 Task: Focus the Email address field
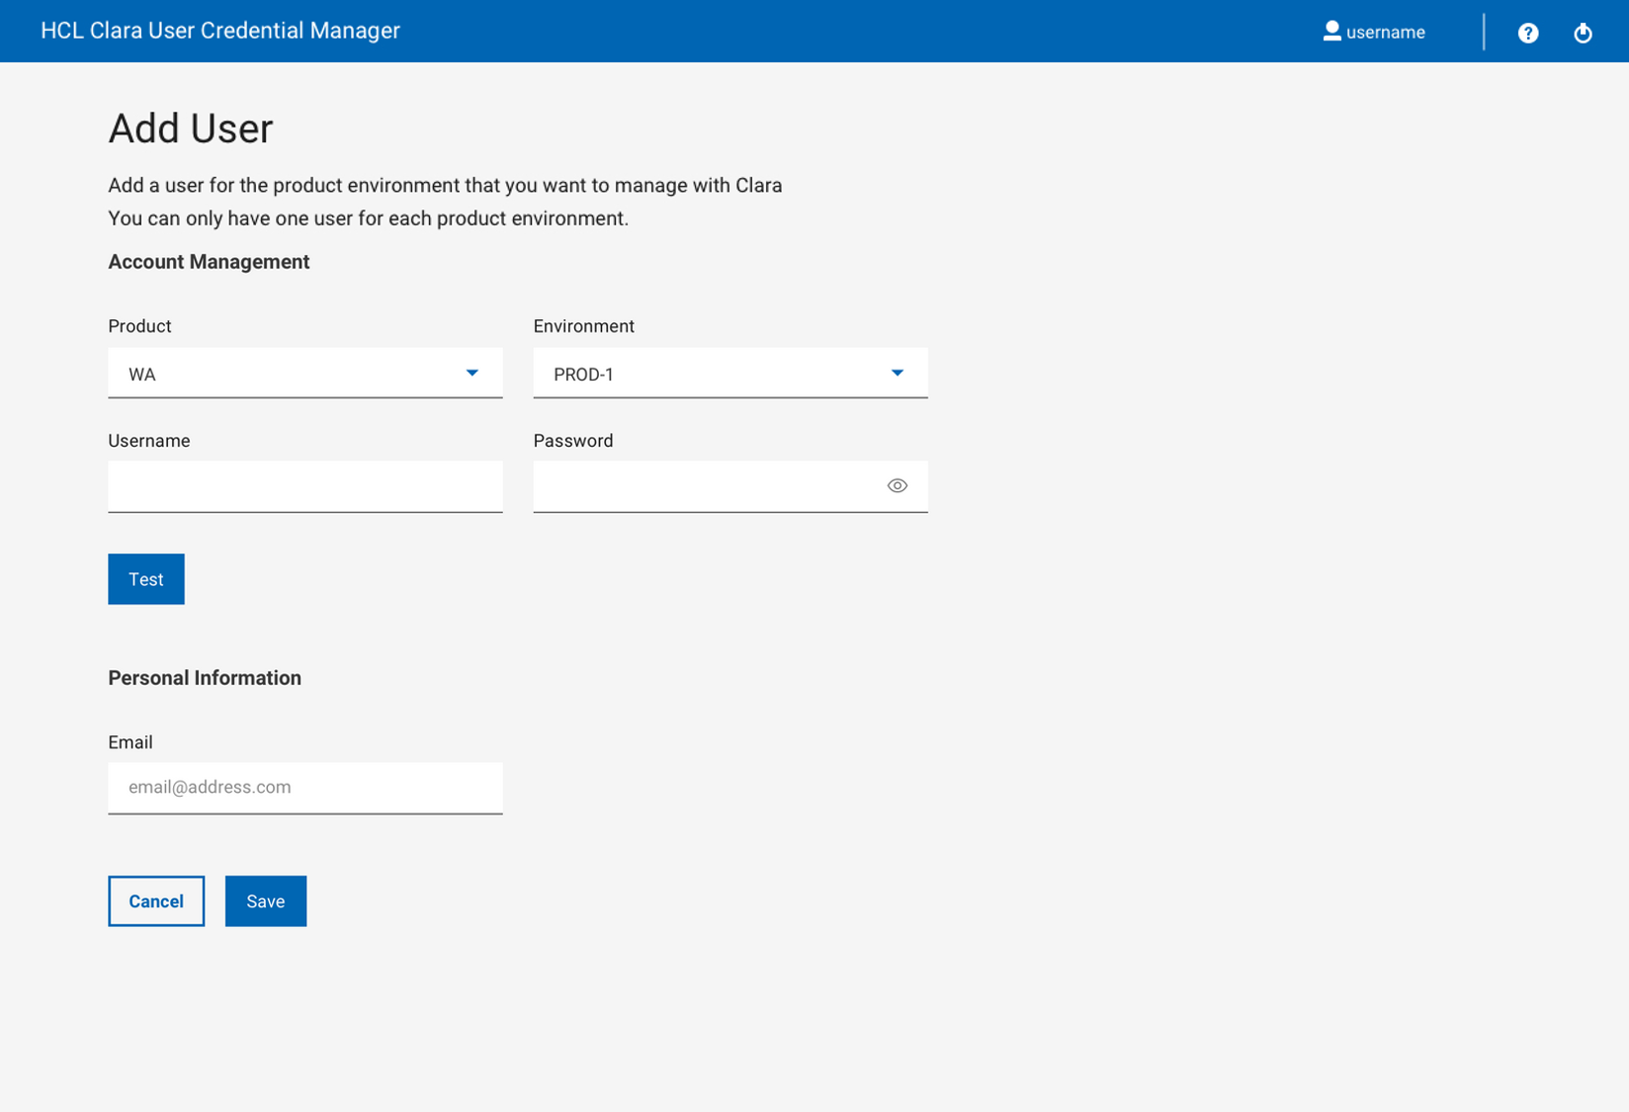pos(304,788)
